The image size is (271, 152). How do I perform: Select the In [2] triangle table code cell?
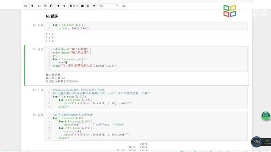146,126
